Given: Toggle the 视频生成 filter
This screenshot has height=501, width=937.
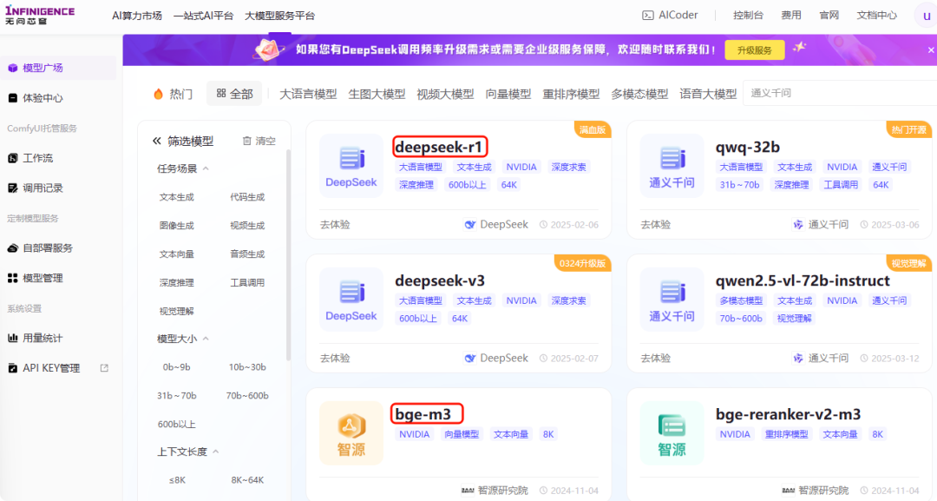Looking at the screenshot, I should (247, 226).
